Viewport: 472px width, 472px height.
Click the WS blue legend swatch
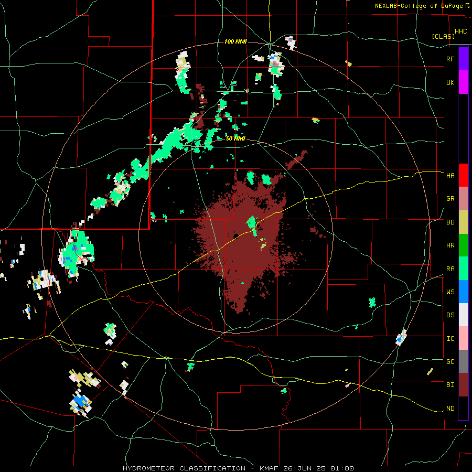tap(463, 292)
